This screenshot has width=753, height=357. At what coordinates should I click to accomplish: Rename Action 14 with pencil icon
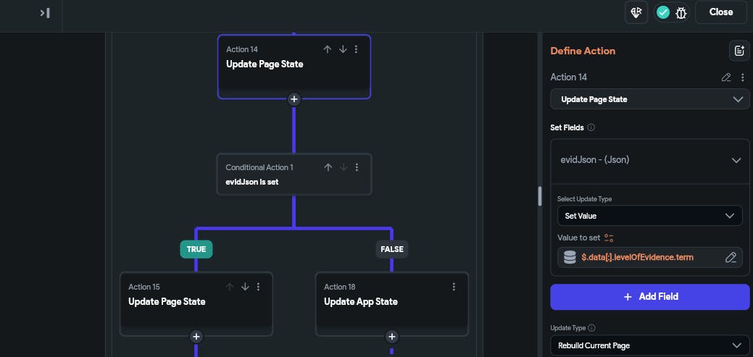click(726, 77)
